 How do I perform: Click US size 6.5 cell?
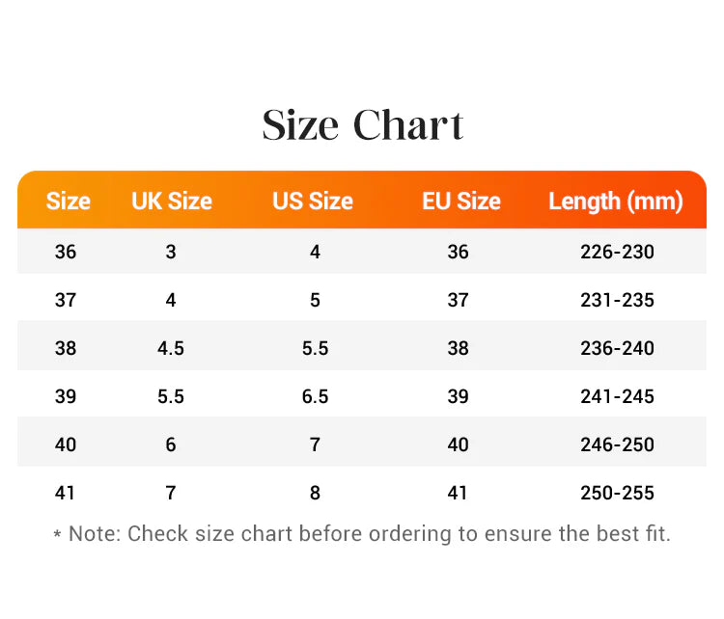[316, 396]
